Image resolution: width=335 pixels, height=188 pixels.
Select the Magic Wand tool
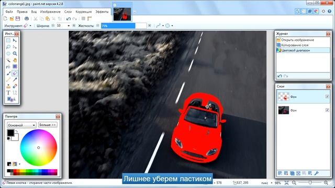coord(8,60)
